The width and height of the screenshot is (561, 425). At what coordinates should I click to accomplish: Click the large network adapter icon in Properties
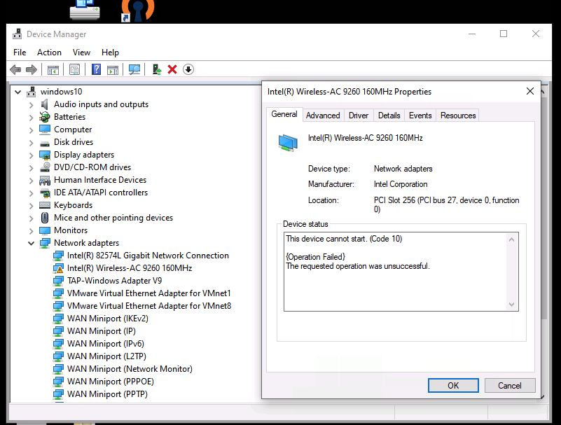[x=288, y=143]
